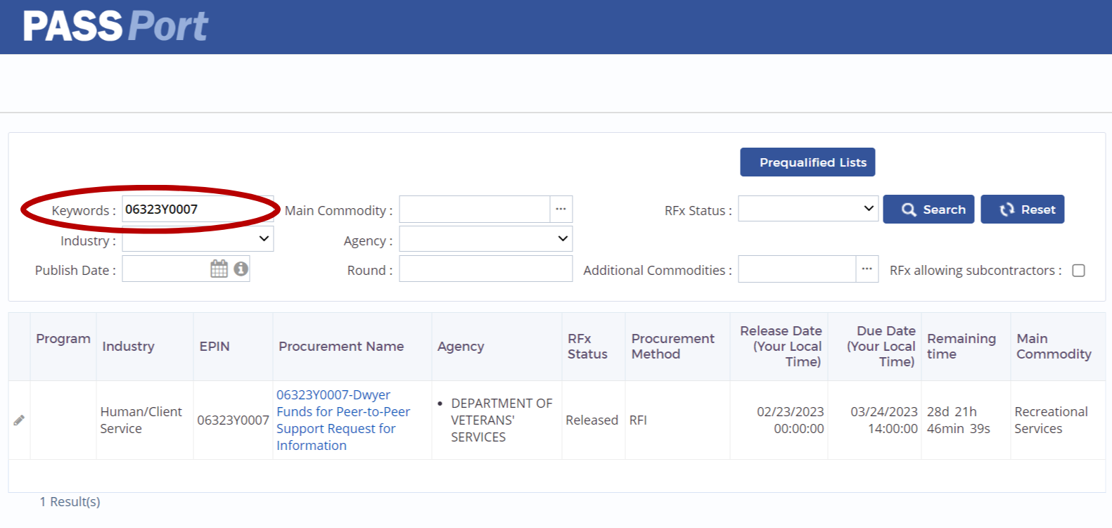
Task: Click into the Keywords field
Action: pos(197,210)
